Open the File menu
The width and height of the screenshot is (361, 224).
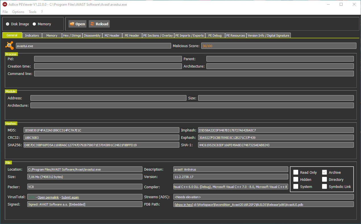click(x=5, y=12)
